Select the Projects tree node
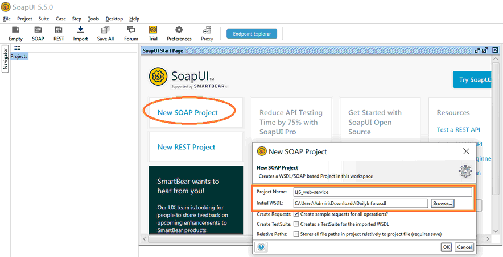The width and height of the screenshot is (503, 257). click(19, 56)
